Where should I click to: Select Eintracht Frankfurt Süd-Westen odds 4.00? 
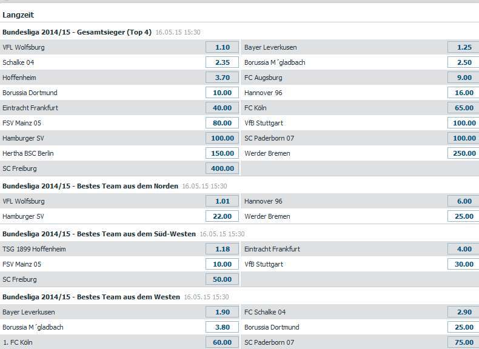pyautogui.click(x=463, y=249)
